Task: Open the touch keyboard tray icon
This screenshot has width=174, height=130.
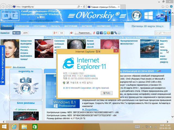Action: (137, 127)
